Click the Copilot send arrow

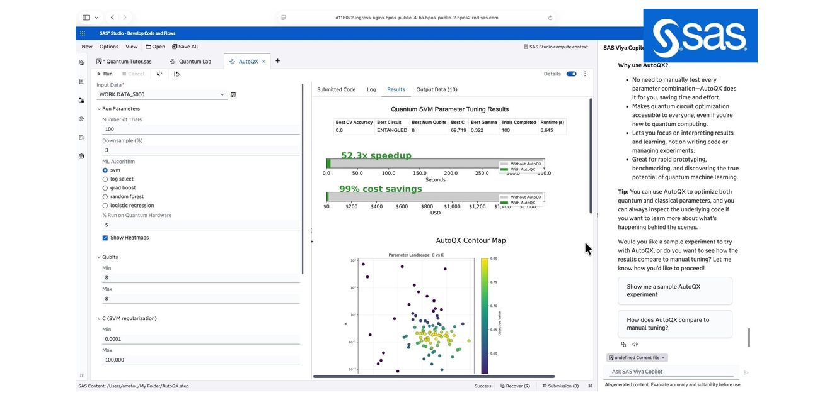click(x=746, y=372)
